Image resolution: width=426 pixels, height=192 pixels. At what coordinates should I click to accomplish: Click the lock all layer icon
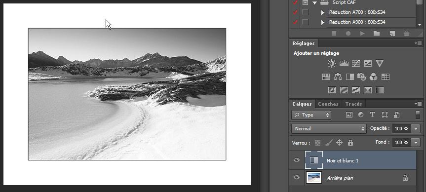pyautogui.click(x=350, y=143)
